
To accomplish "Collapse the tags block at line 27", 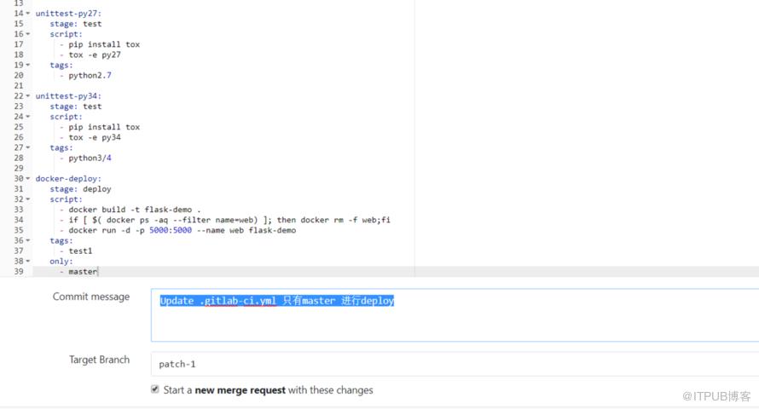I will (x=27, y=147).
